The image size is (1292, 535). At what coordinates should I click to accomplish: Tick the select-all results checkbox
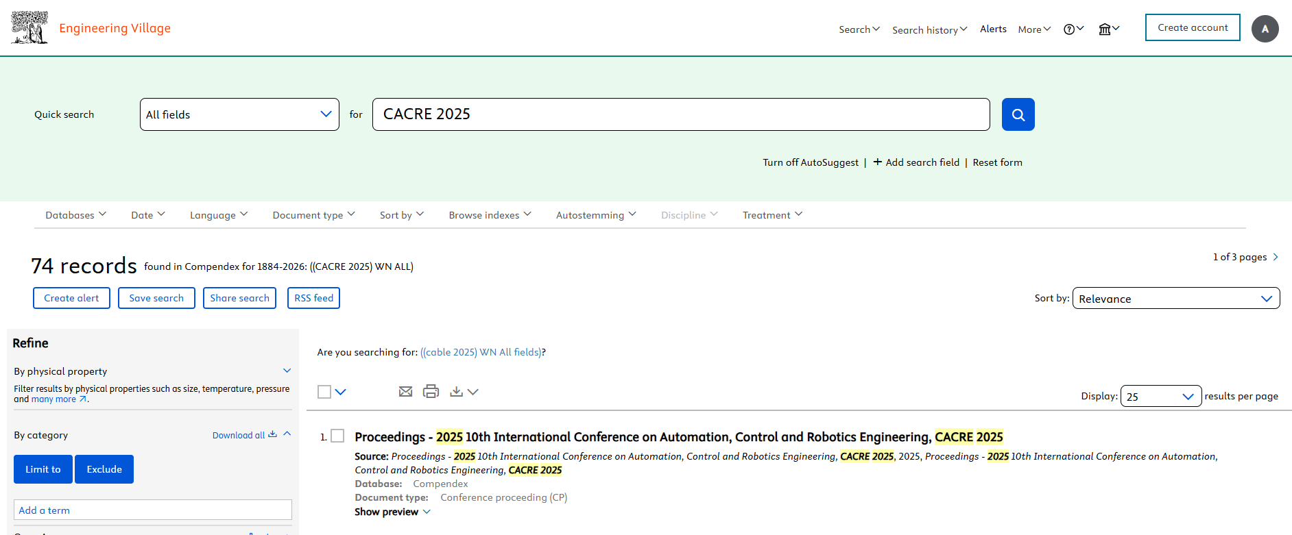324,392
